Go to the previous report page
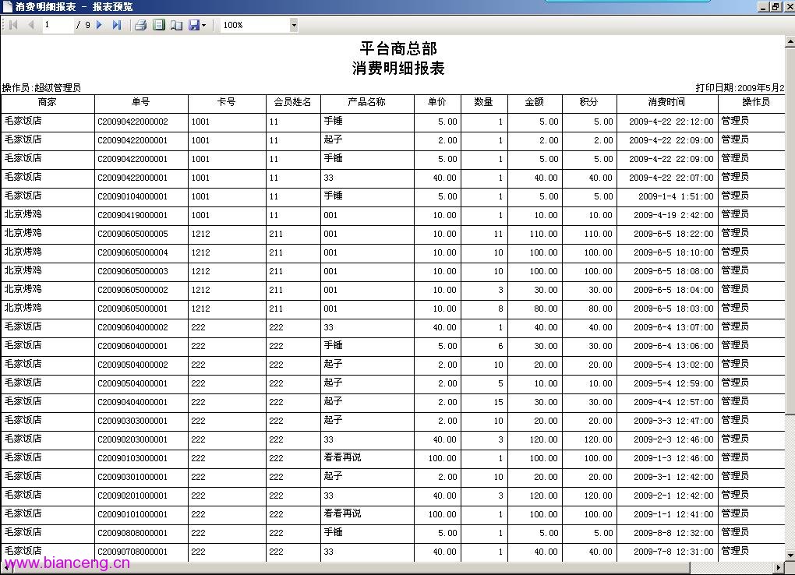This screenshot has height=575, width=795. (31, 25)
